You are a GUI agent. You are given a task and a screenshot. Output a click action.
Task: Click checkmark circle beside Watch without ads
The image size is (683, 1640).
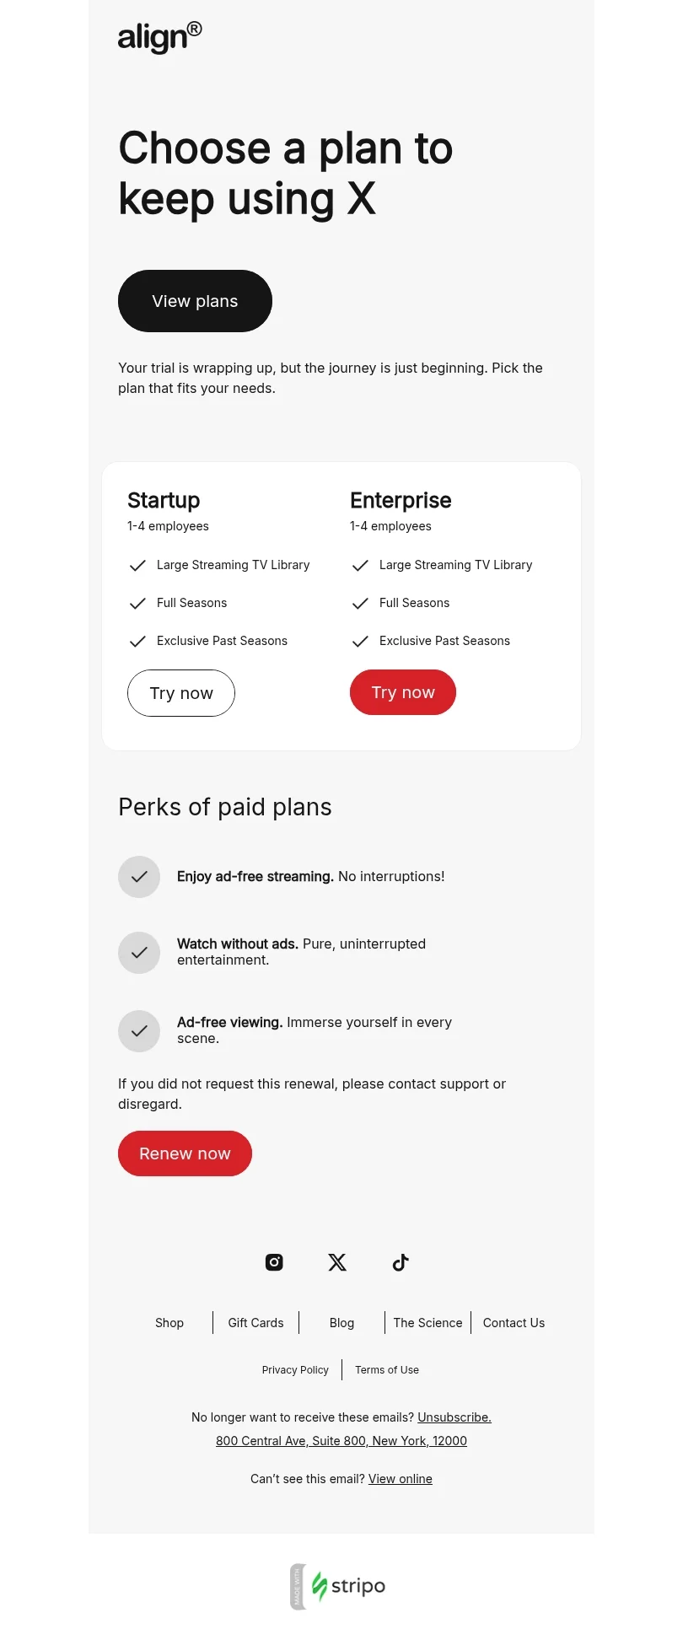(x=139, y=953)
